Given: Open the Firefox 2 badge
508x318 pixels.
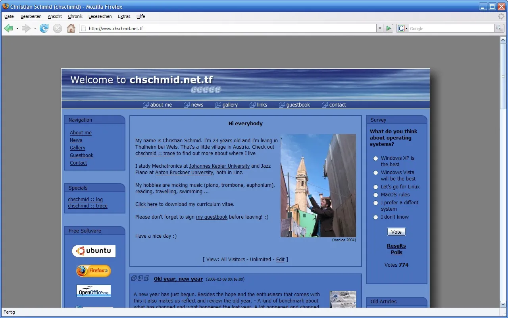Looking at the screenshot, I should (x=94, y=271).
